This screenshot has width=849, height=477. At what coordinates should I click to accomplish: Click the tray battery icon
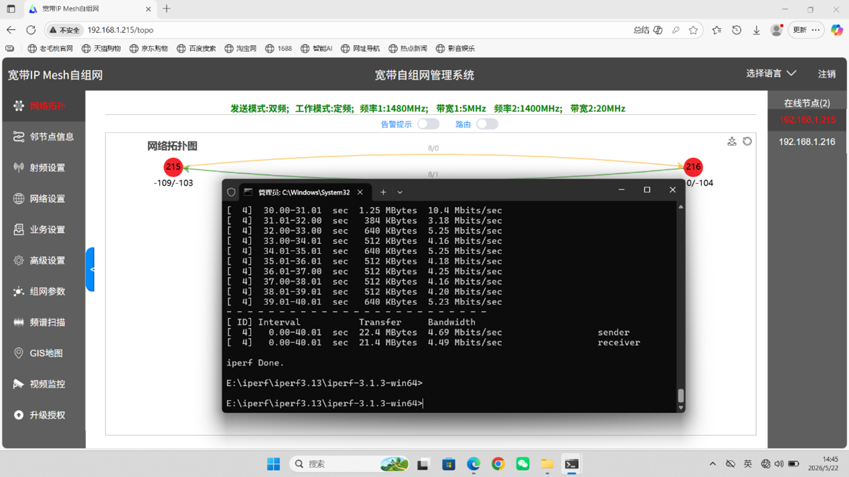(793, 464)
